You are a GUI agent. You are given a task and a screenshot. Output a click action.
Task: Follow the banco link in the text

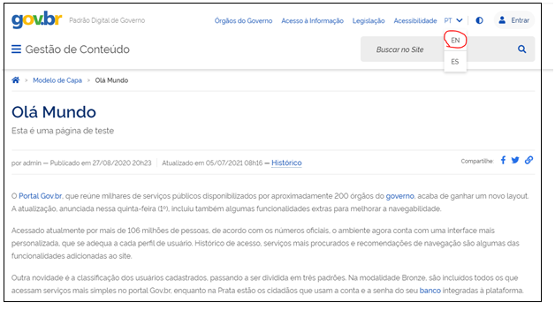click(430, 291)
